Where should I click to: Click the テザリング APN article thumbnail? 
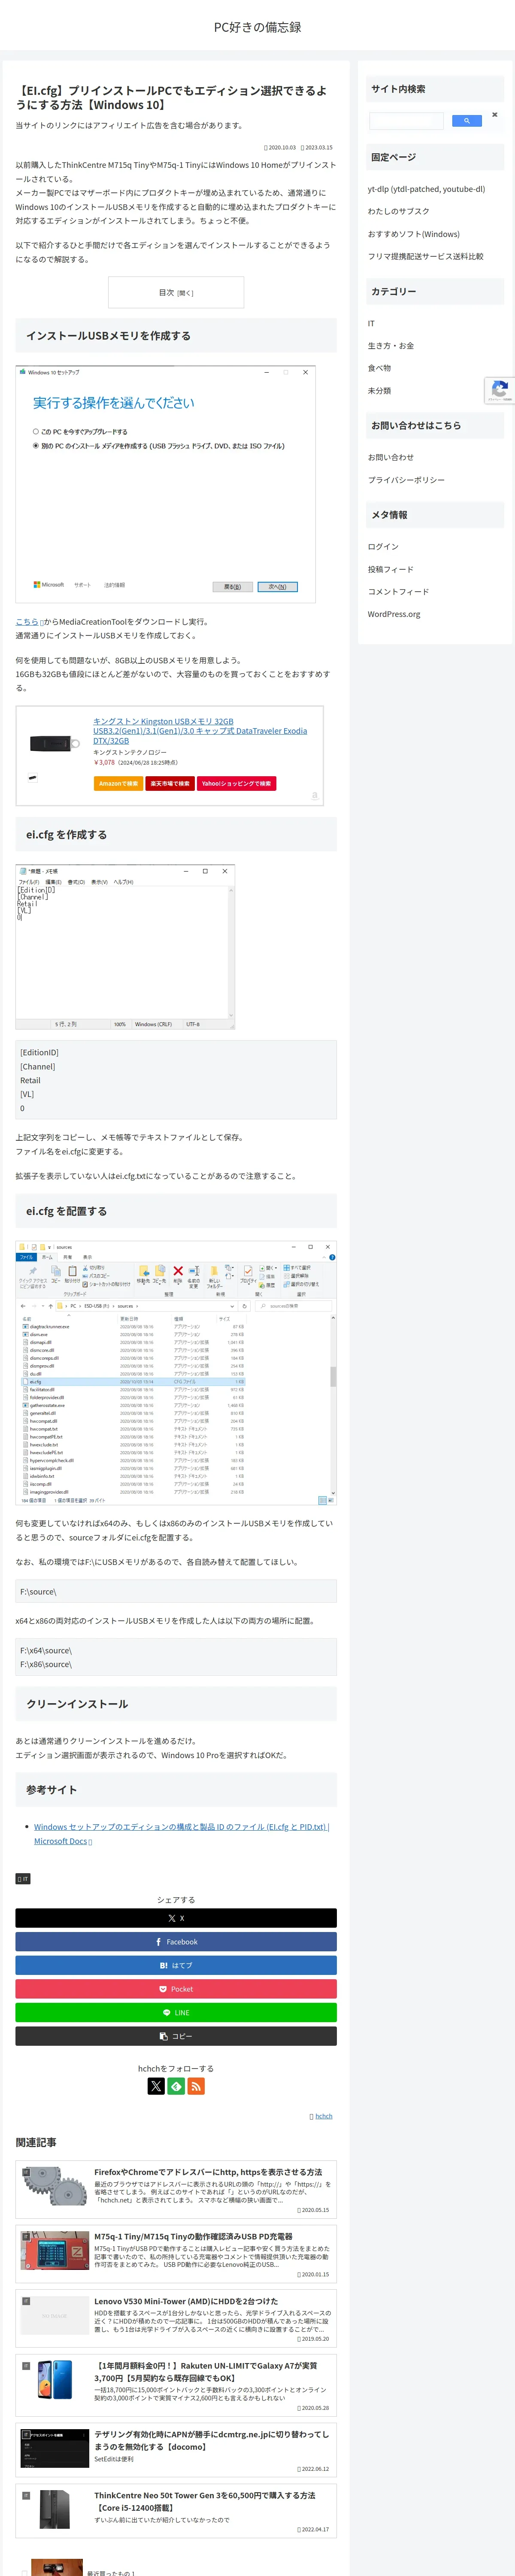coord(54,2448)
